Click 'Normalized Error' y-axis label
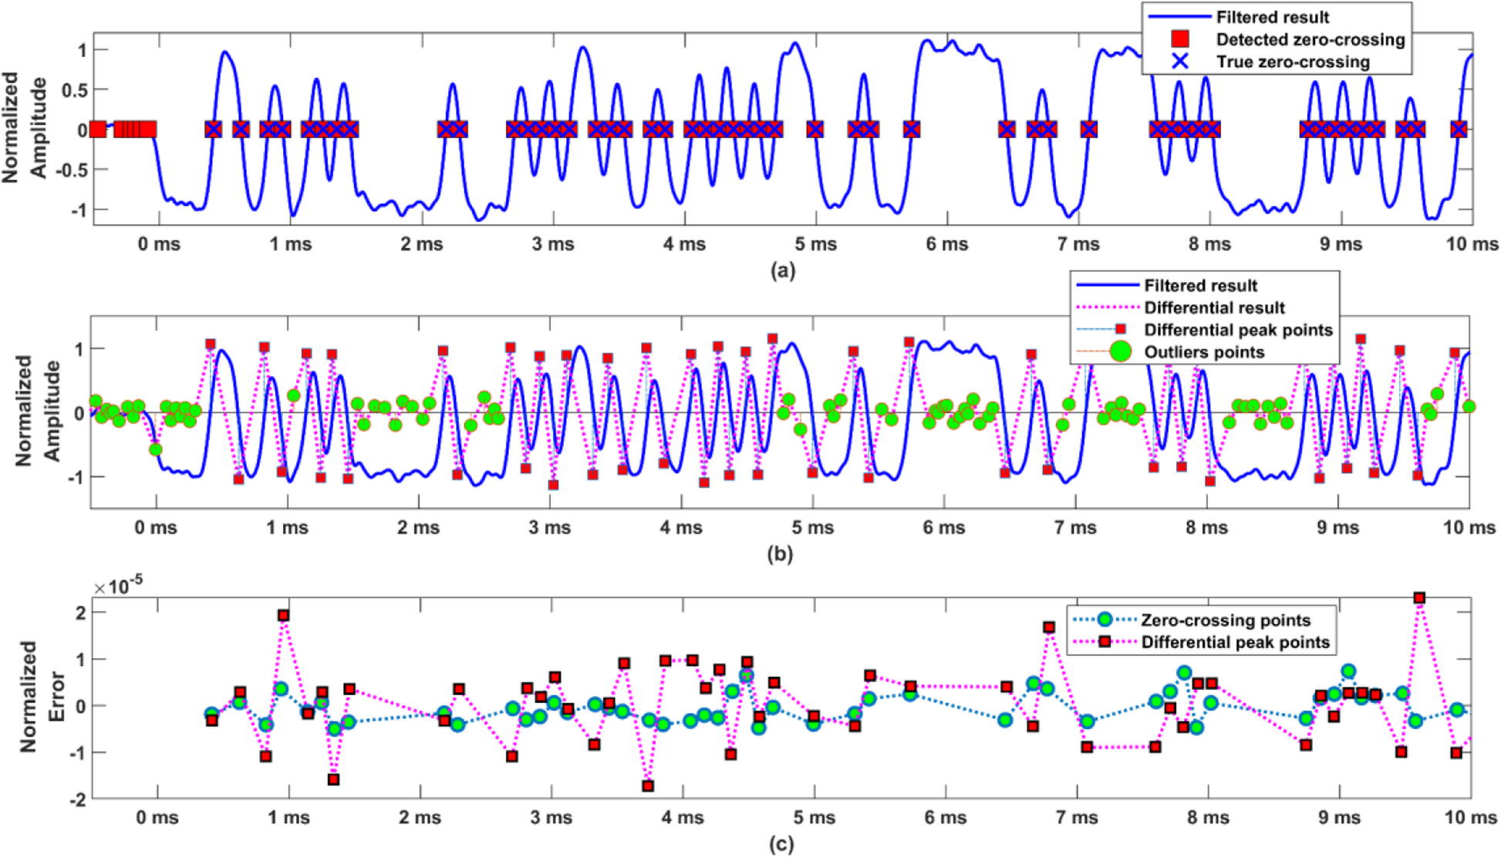This screenshot has height=857, width=1501. click(x=42, y=696)
